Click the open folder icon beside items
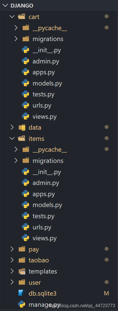The image size is (118, 311). pyautogui.click(x=22, y=138)
